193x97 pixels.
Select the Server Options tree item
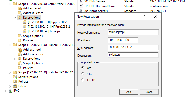(x=28, y=77)
